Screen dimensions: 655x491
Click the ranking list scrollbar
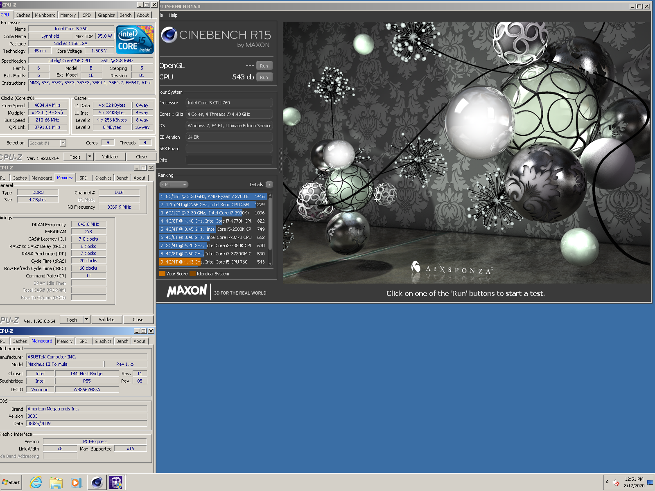coord(270,229)
